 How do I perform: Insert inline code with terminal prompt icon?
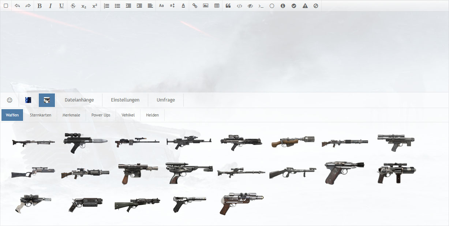tap(261, 6)
